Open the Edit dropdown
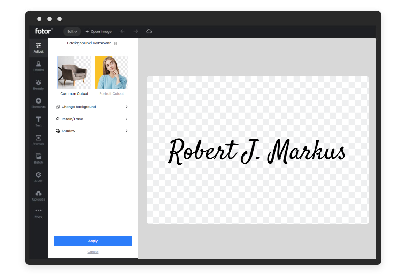Viewport: 418px width, 279px height. tap(72, 31)
